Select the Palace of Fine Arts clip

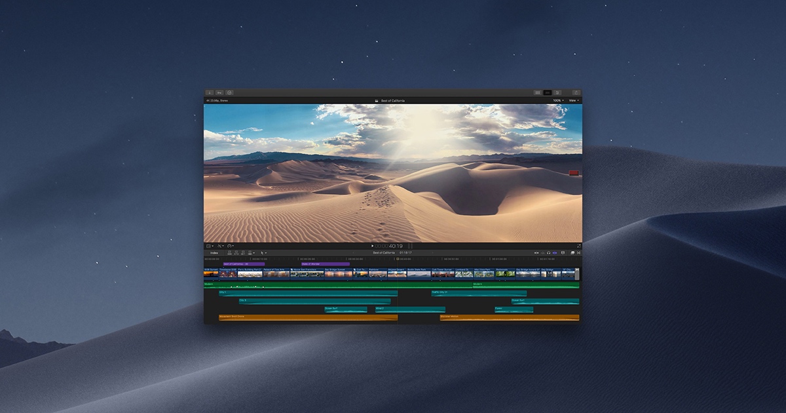tap(276, 273)
